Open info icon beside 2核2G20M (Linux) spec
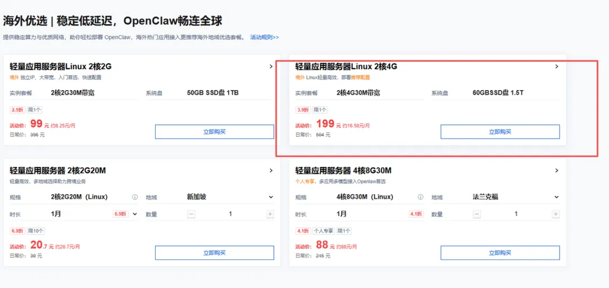This screenshot has width=609, height=288. (x=135, y=197)
